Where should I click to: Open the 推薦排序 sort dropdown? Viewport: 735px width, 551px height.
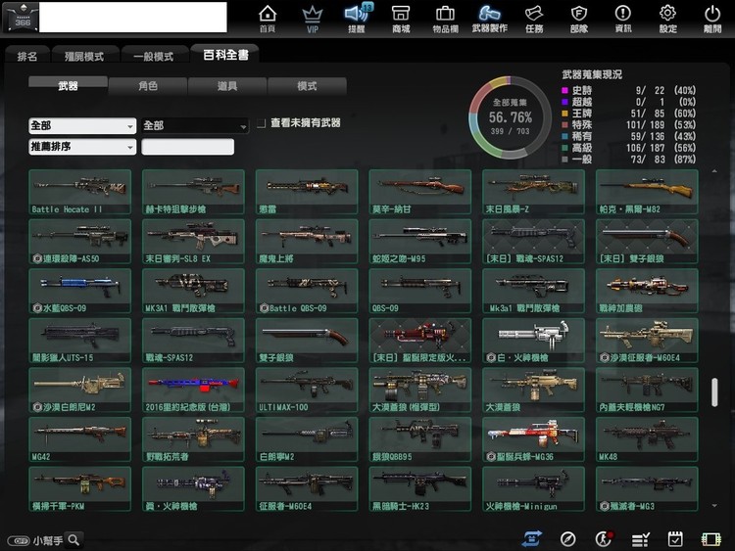(82, 147)
